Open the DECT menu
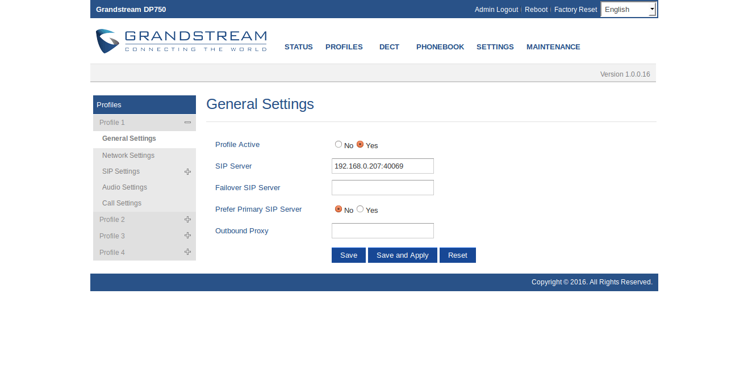 coord(389,47)
